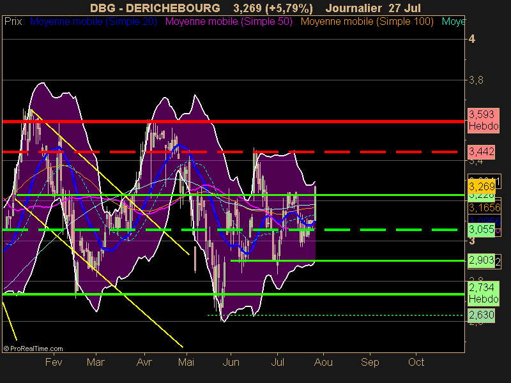
Task: Click the green 2,734 Hebdo price label
Action: tap(484, 293)
